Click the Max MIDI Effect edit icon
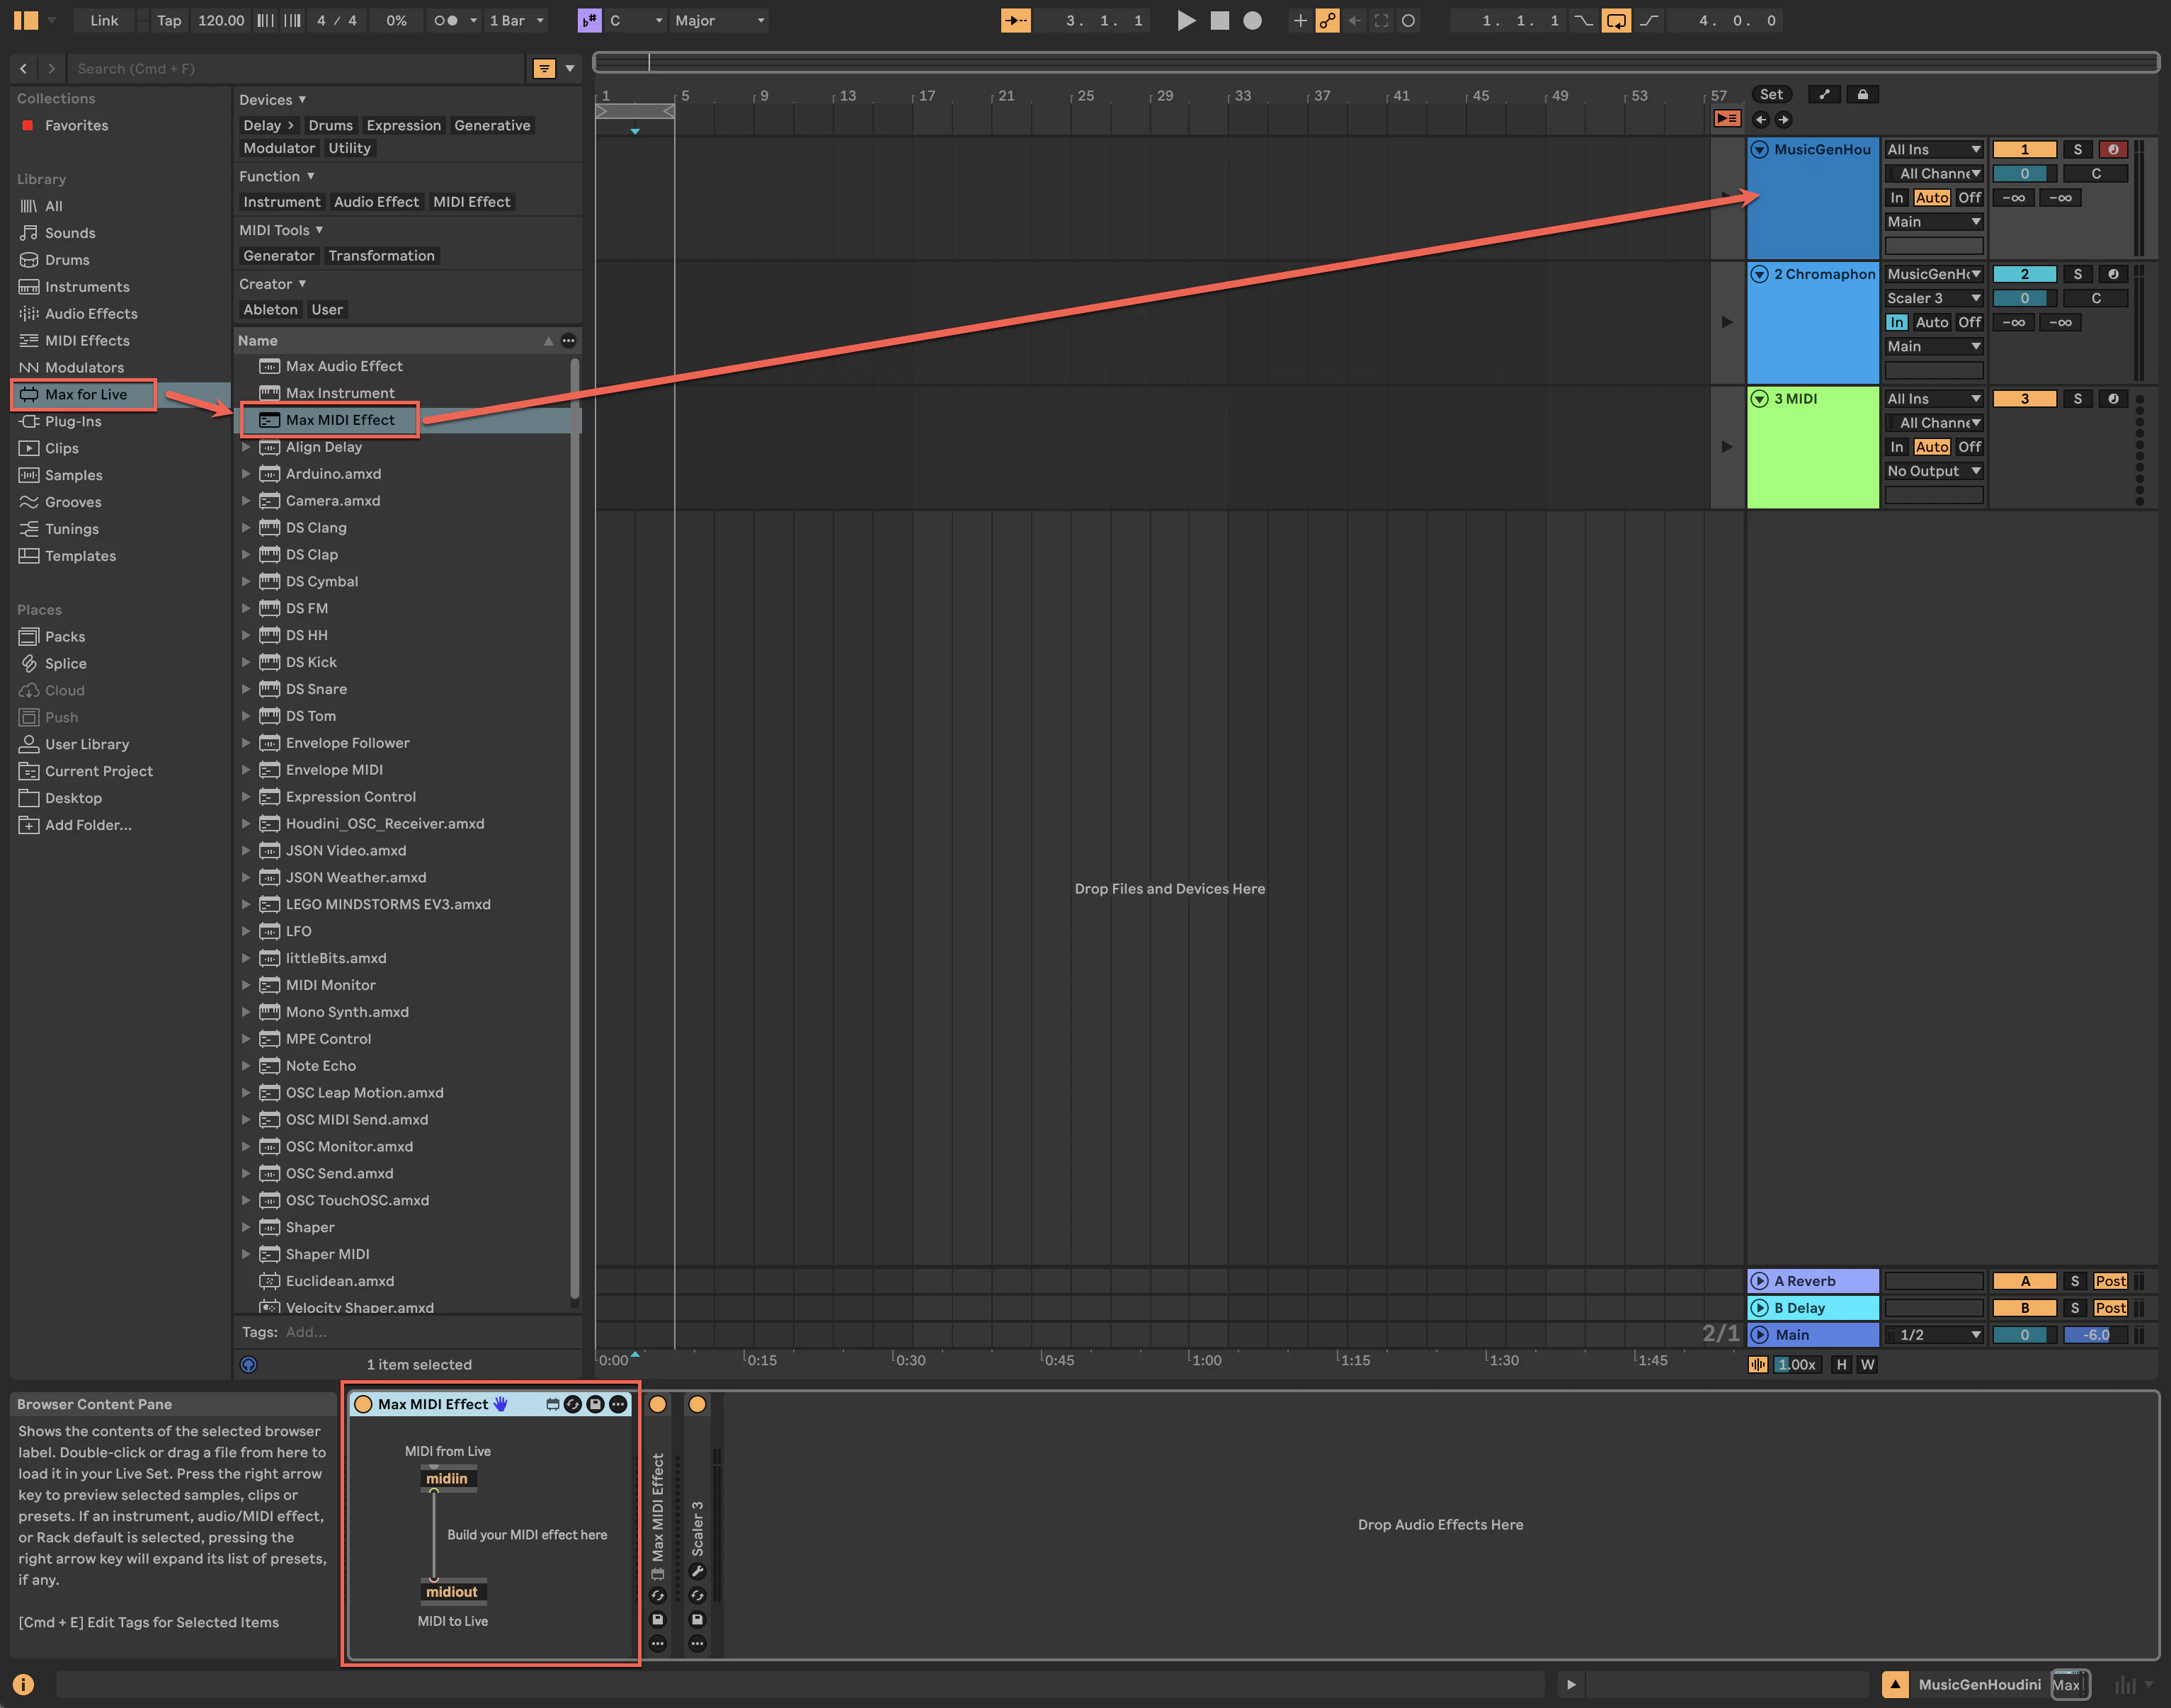Image resolution: width=2171 pixels, height=1708 pixels. coord(552,1404)
